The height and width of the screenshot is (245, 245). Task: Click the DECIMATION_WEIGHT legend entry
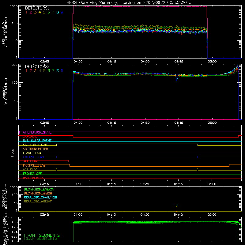(x=39, y=194)
